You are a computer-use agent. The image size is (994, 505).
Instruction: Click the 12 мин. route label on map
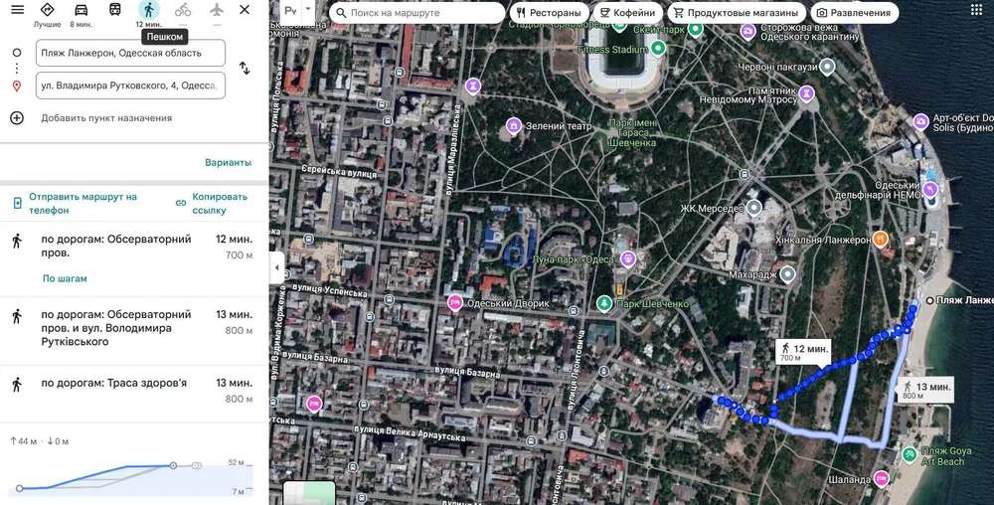point(804,351)
